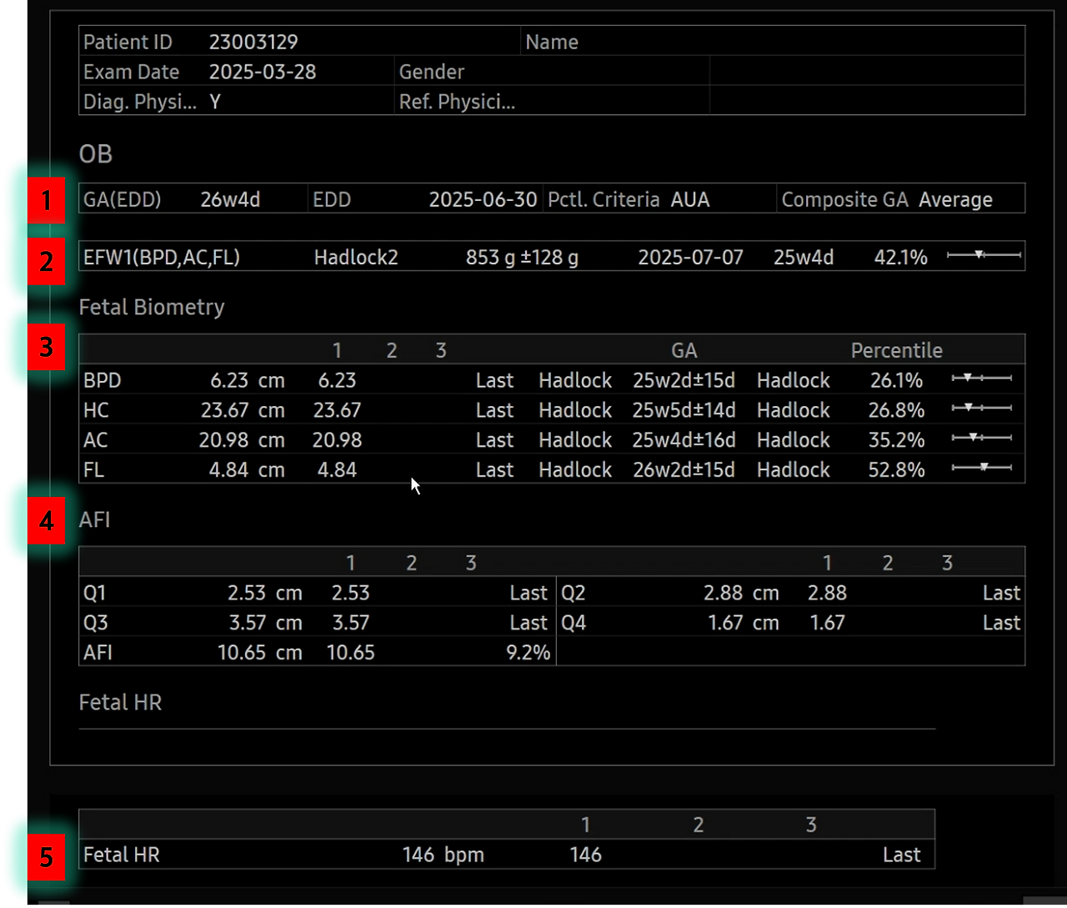Screen dimensions: 1067x908
Task: Click the EDD date 2025-06-30
Action: (483, 200)
